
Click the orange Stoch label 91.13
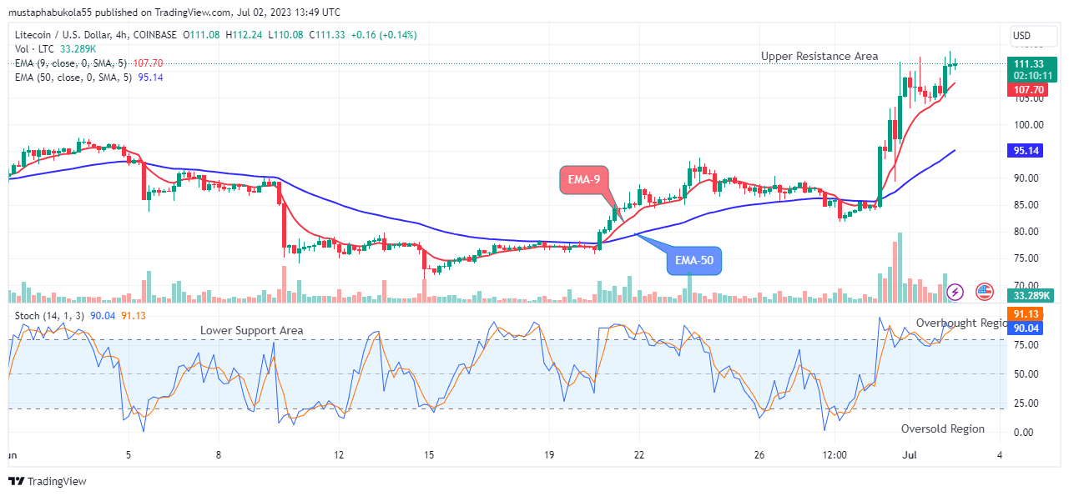pyautogui.click(x=1024, y=313)
